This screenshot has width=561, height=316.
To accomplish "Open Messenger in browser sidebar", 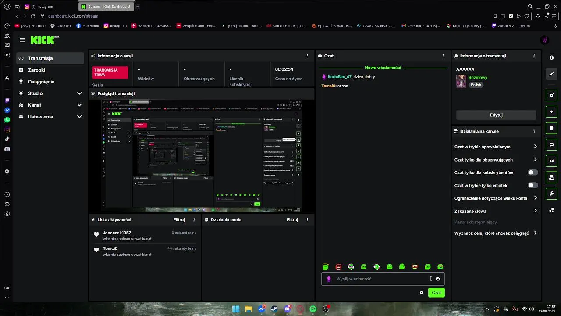I will pos(7,110).
